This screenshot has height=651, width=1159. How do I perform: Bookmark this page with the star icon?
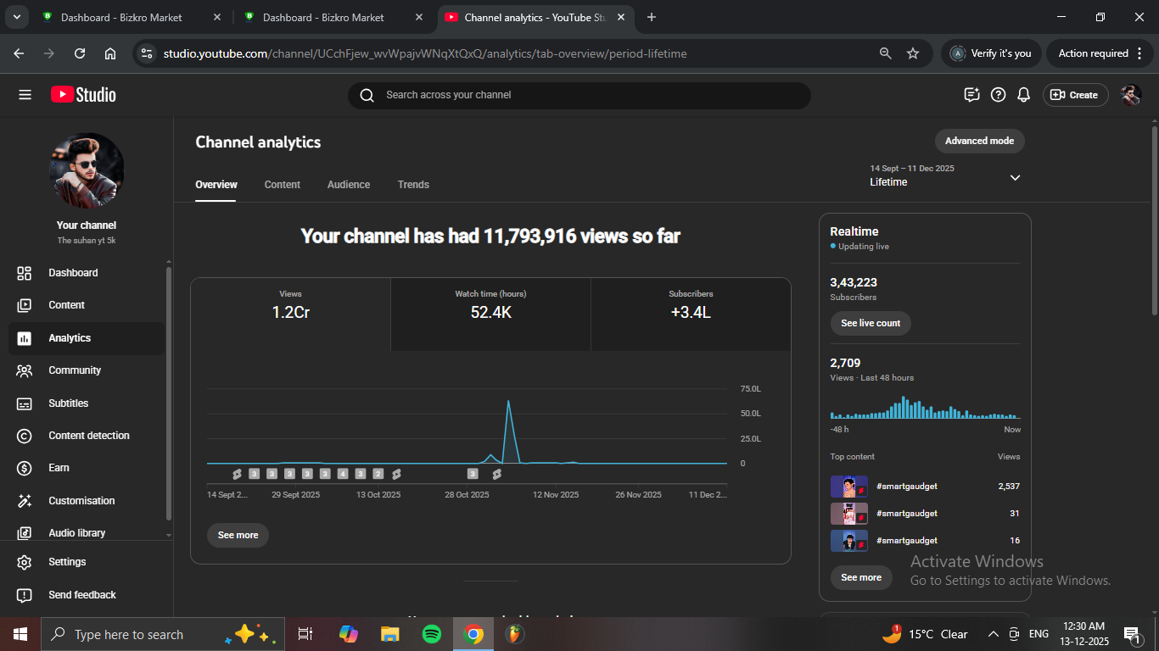(x=913, y=53)
